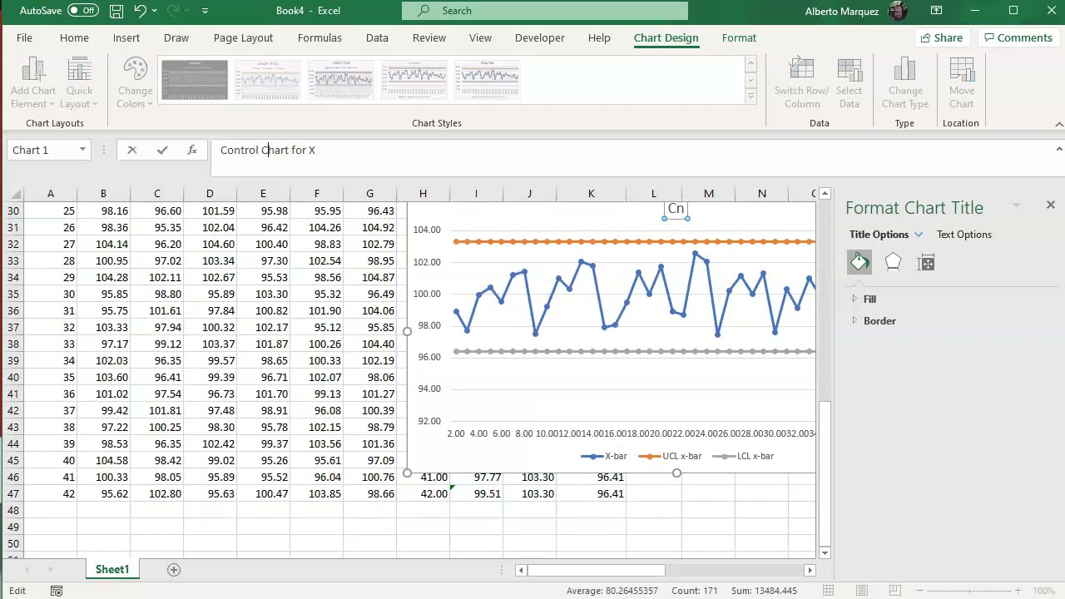Switch to Page Break Preview icon

tap(894, 591)
